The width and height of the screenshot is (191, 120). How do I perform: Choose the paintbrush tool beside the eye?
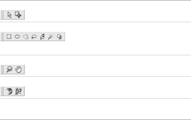tap(19, 92)
